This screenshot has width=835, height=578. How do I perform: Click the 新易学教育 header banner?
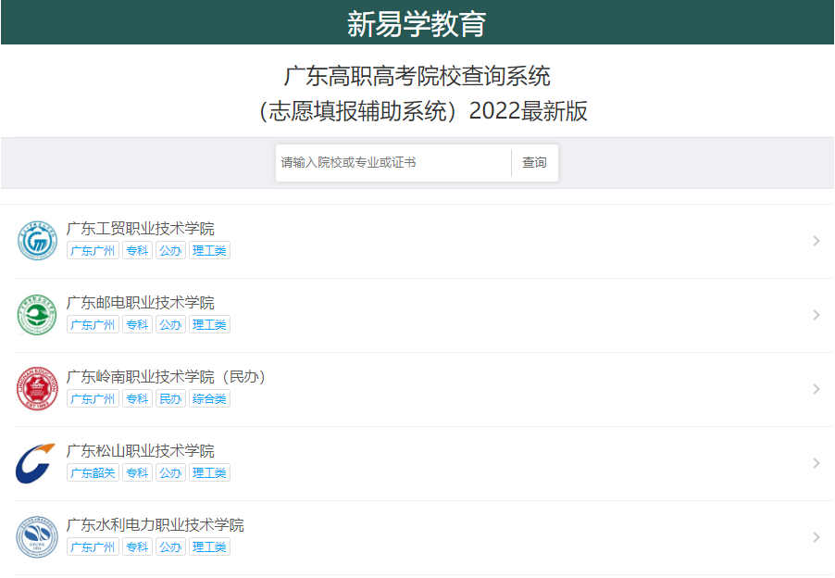[417, 19]
